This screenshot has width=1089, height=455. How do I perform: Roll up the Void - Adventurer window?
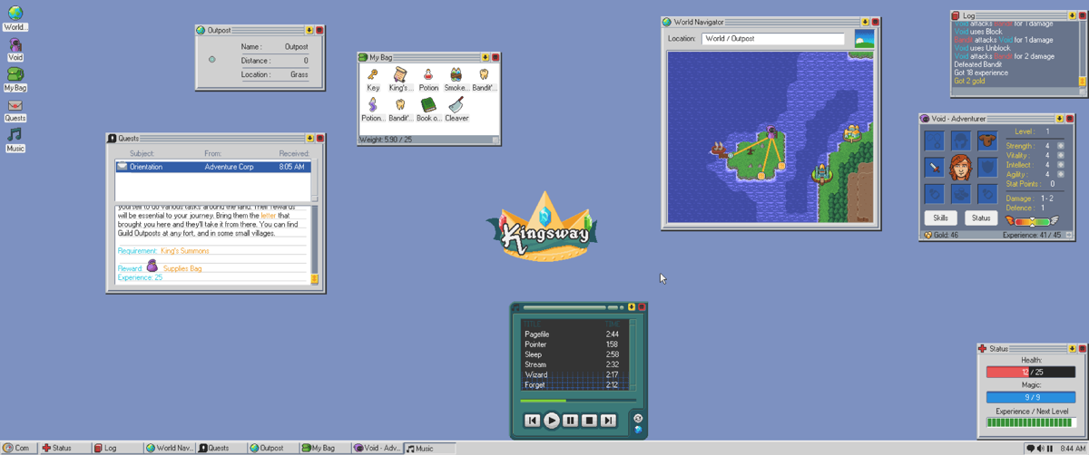[x=1059, y=118]
